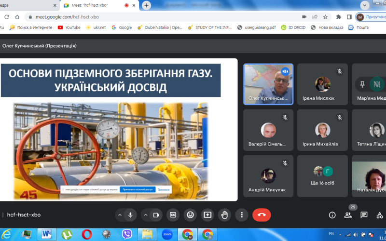Switch to the Meet hcf-hsct-xbo tab
The width and height of the screenshot is (386, 241).
(x=99, y=5)
